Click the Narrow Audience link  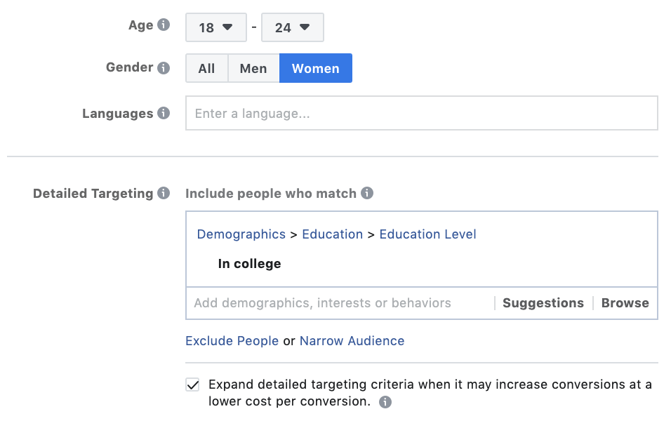[x=352, y=341]
